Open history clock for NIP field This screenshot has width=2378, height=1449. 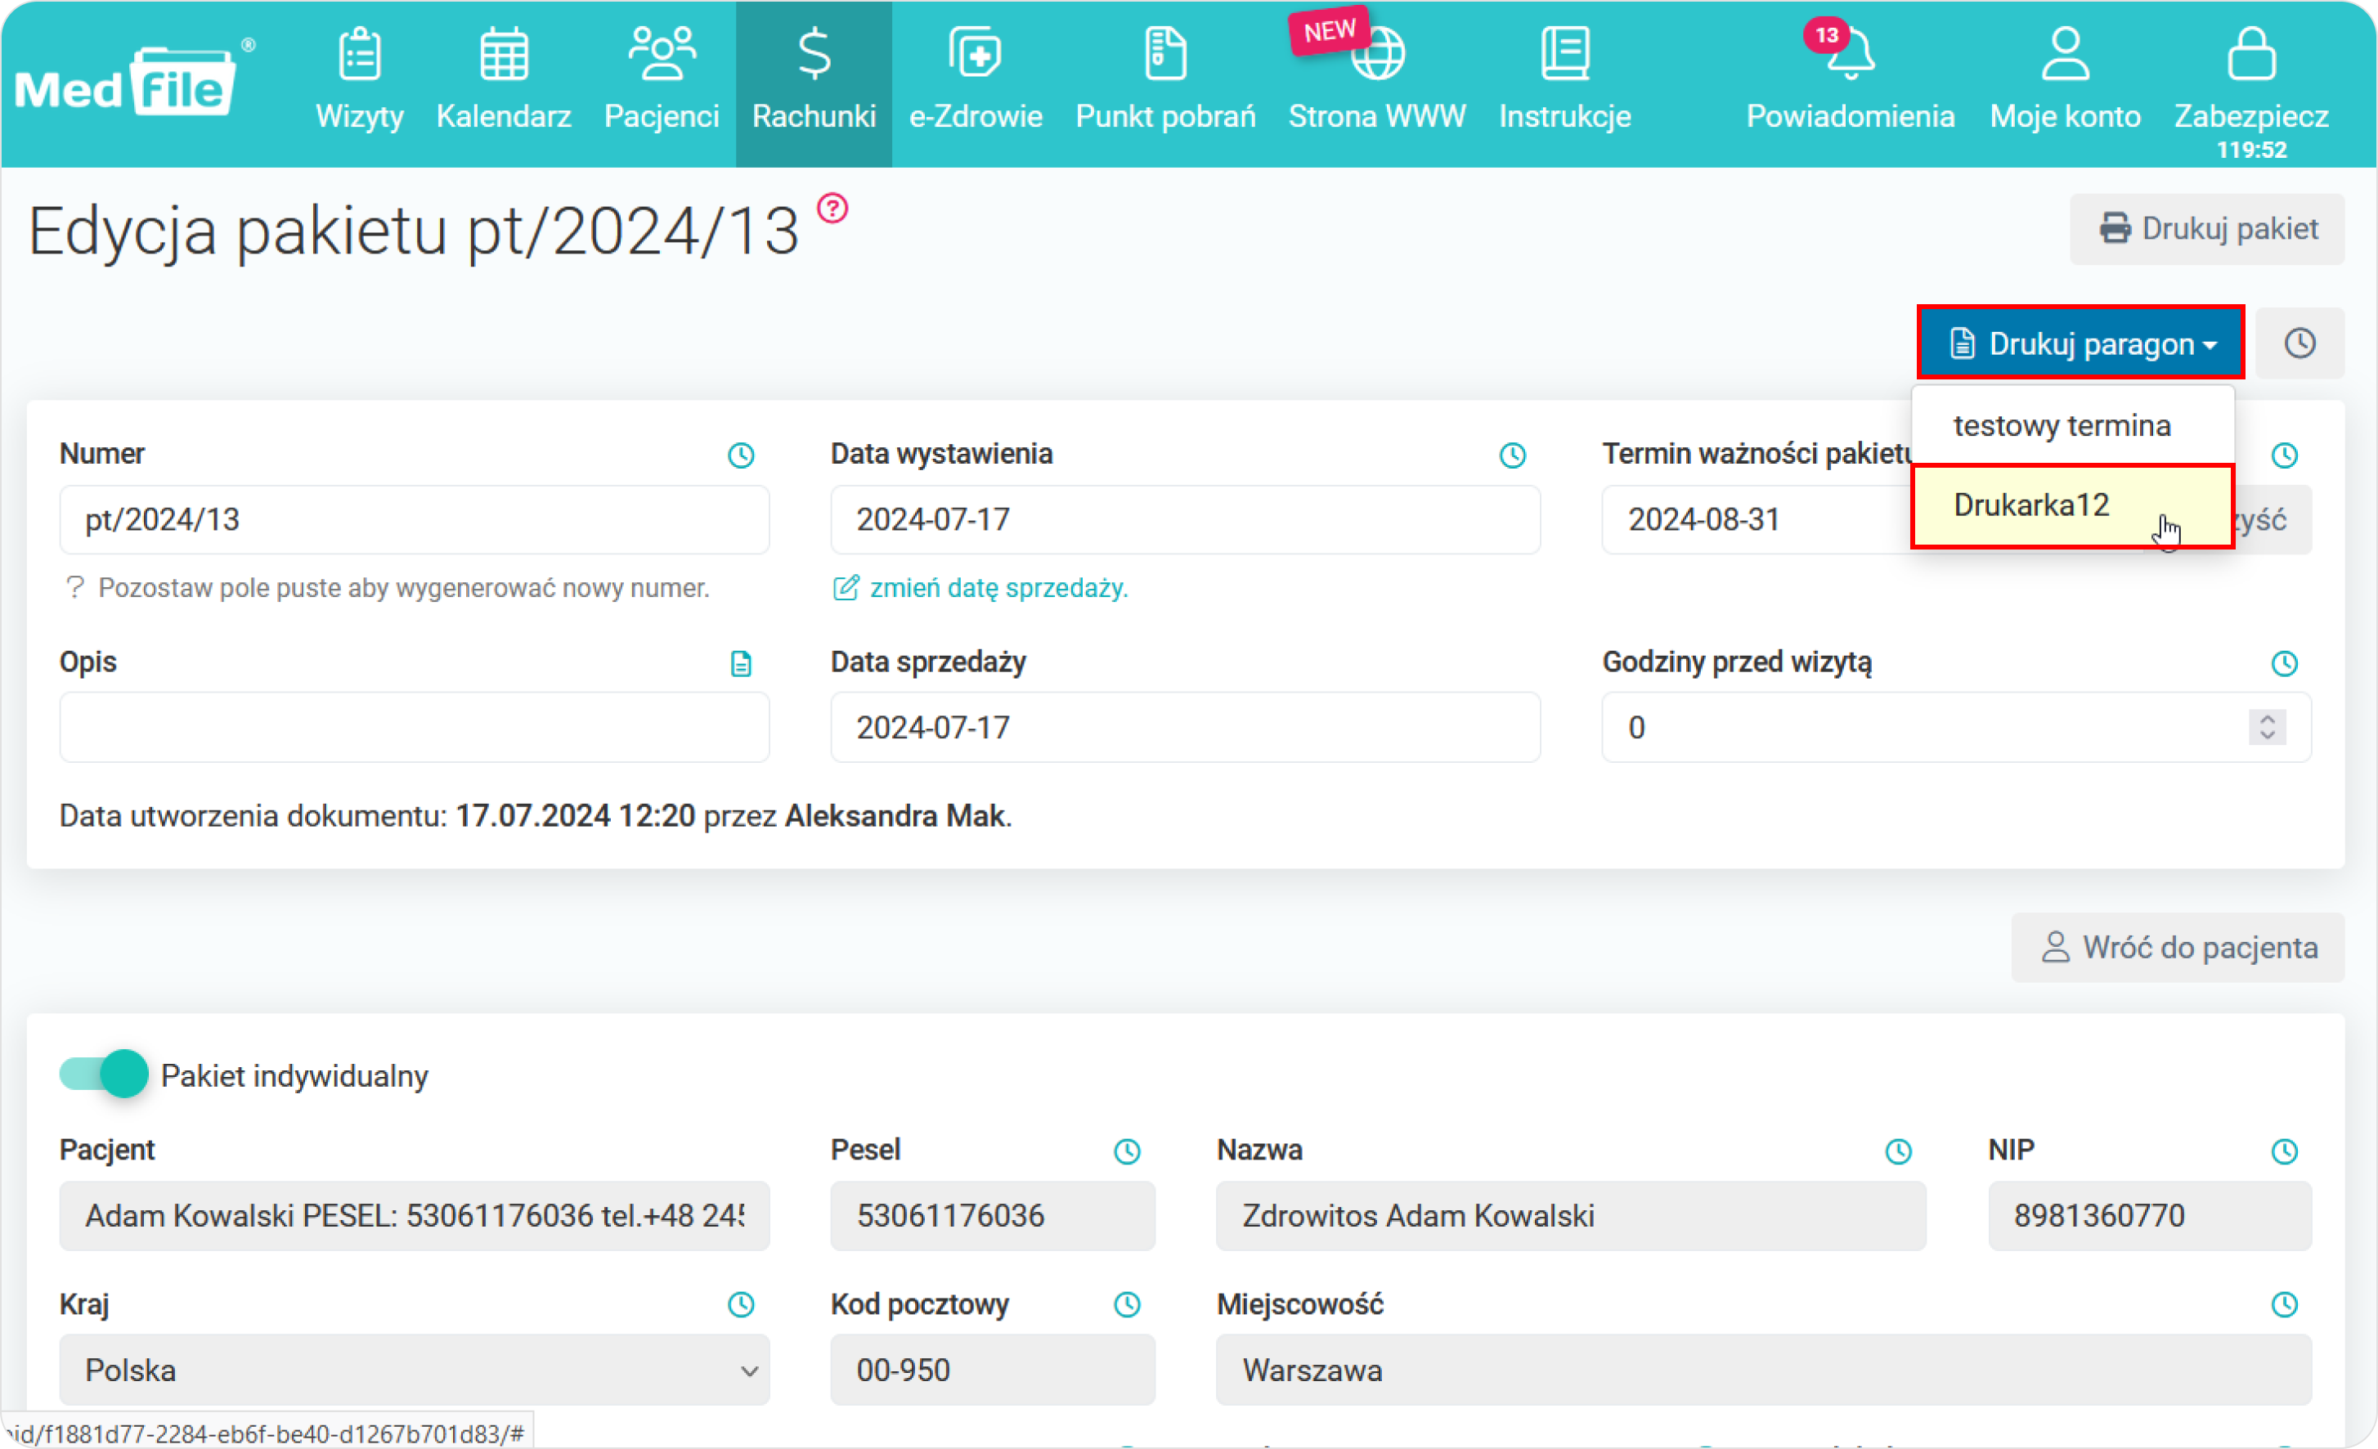[2283, 1151]
